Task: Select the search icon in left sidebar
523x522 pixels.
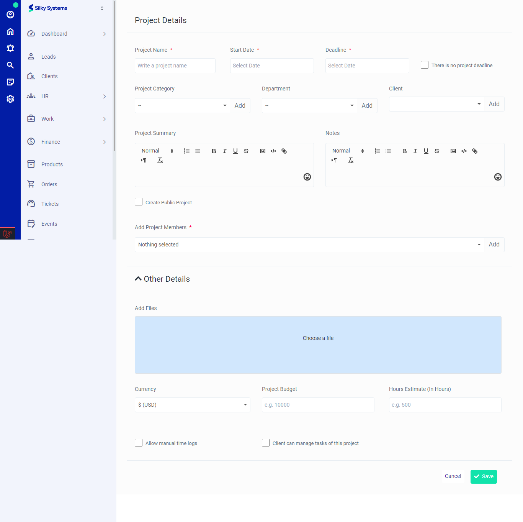Action: (x=10, y=65)
